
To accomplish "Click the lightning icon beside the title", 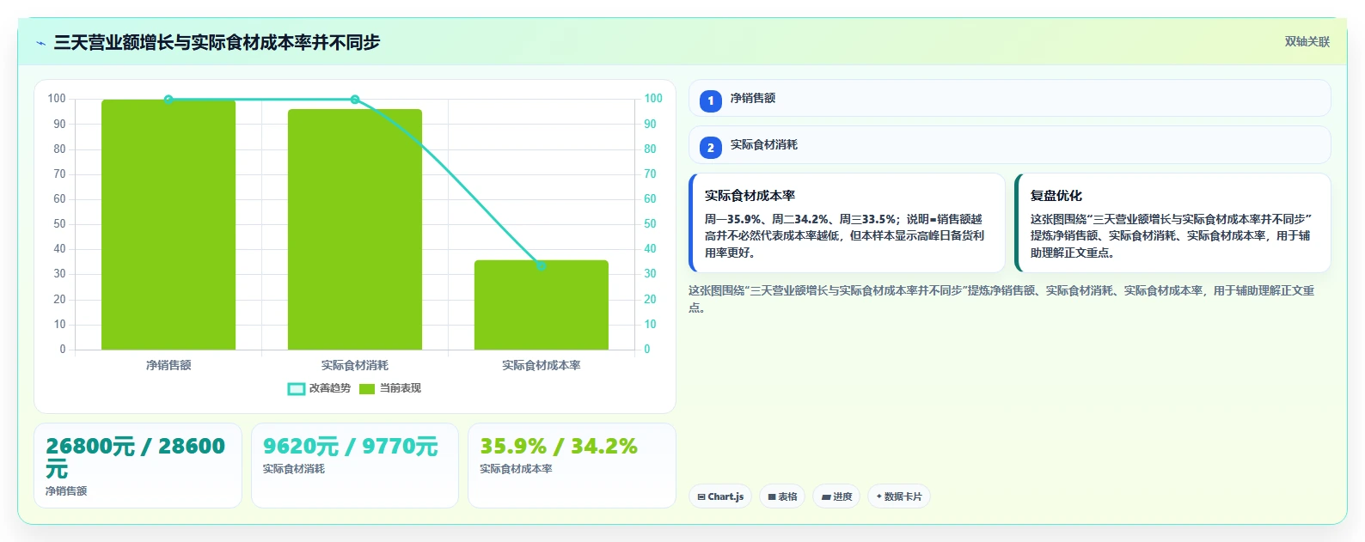I will (40, 43).
